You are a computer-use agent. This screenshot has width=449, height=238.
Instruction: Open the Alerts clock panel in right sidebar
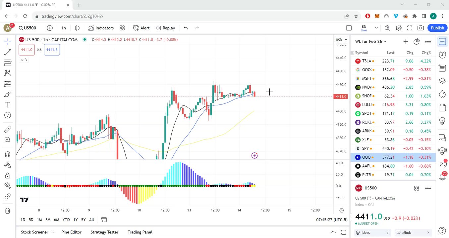(x=442, y=55)
